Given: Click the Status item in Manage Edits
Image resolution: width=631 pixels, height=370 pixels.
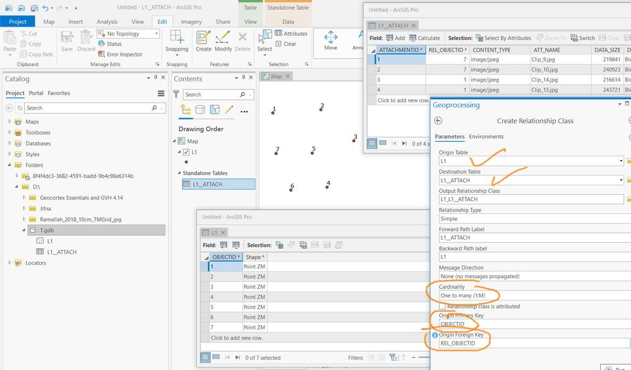Looking at the screenshot, I should coord(110,44).
